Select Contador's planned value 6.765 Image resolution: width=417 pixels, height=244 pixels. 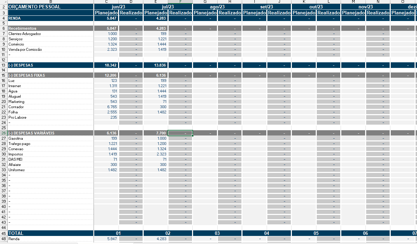tap(106, 107)
